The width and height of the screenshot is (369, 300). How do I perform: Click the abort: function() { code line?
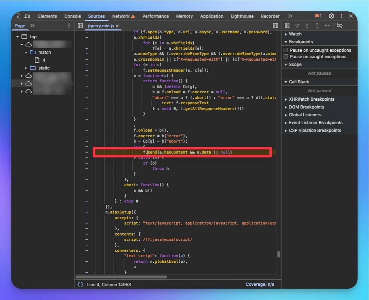click(147, 185)
